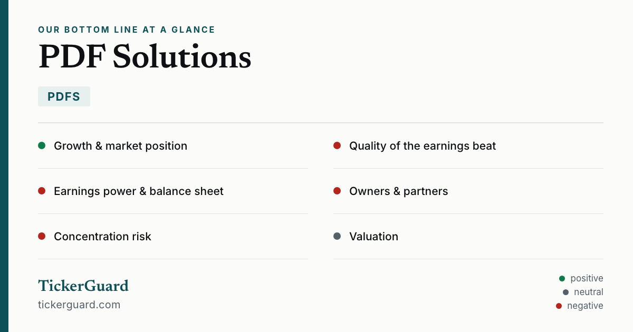Click the Our Bottom Line at a Glance subtitle
The image size is (633, 332).
(x=127, y=30)
